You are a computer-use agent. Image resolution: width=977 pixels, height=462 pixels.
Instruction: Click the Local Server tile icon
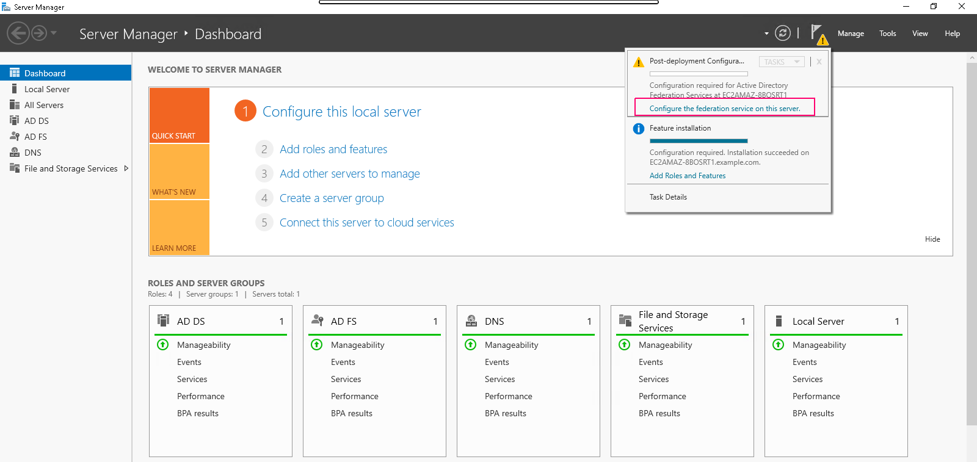point(779,321)
